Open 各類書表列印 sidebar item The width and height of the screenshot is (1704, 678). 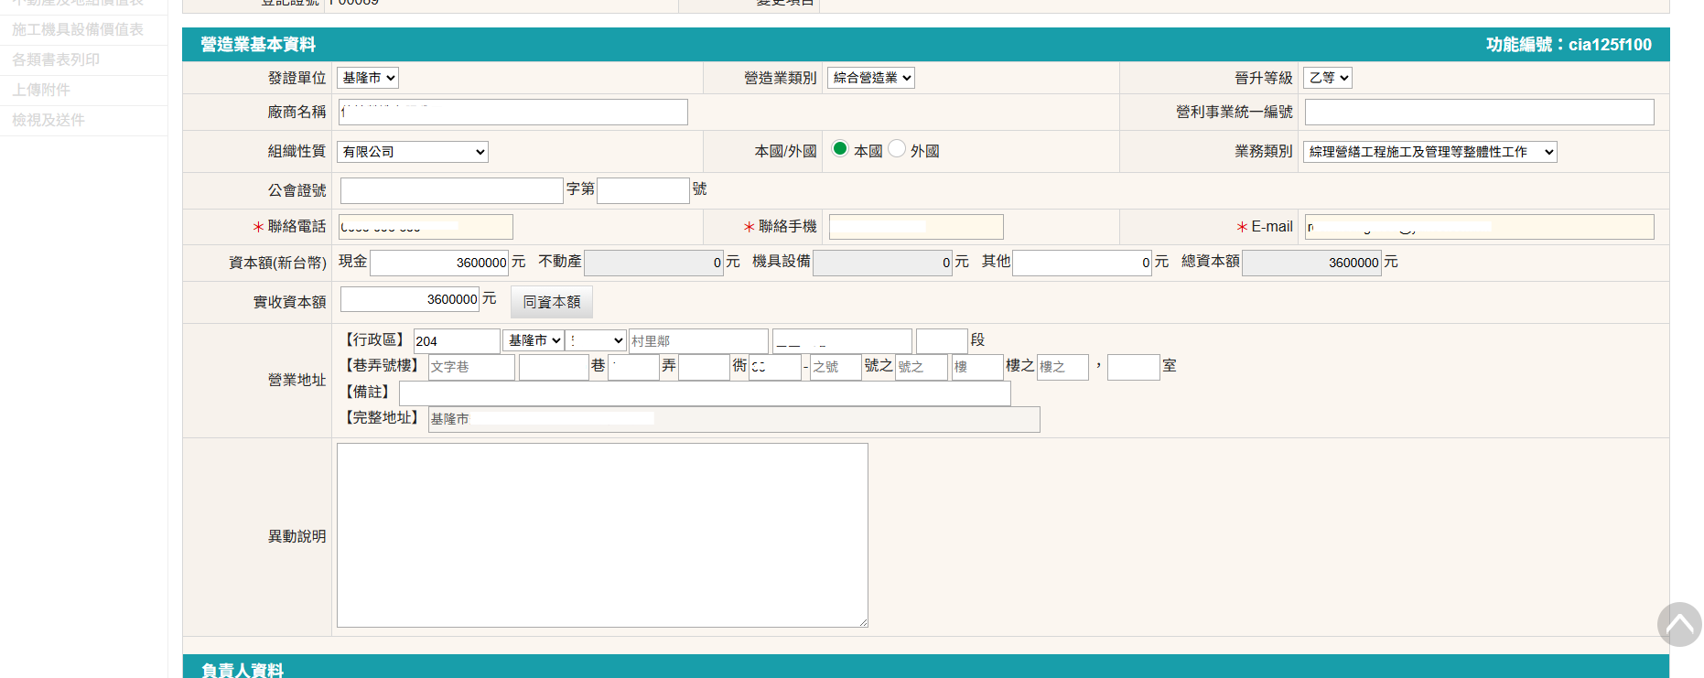pos(56,59)
